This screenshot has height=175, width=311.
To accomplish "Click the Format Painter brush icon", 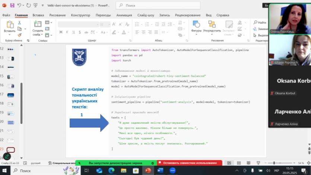I will tap(20, 35).
